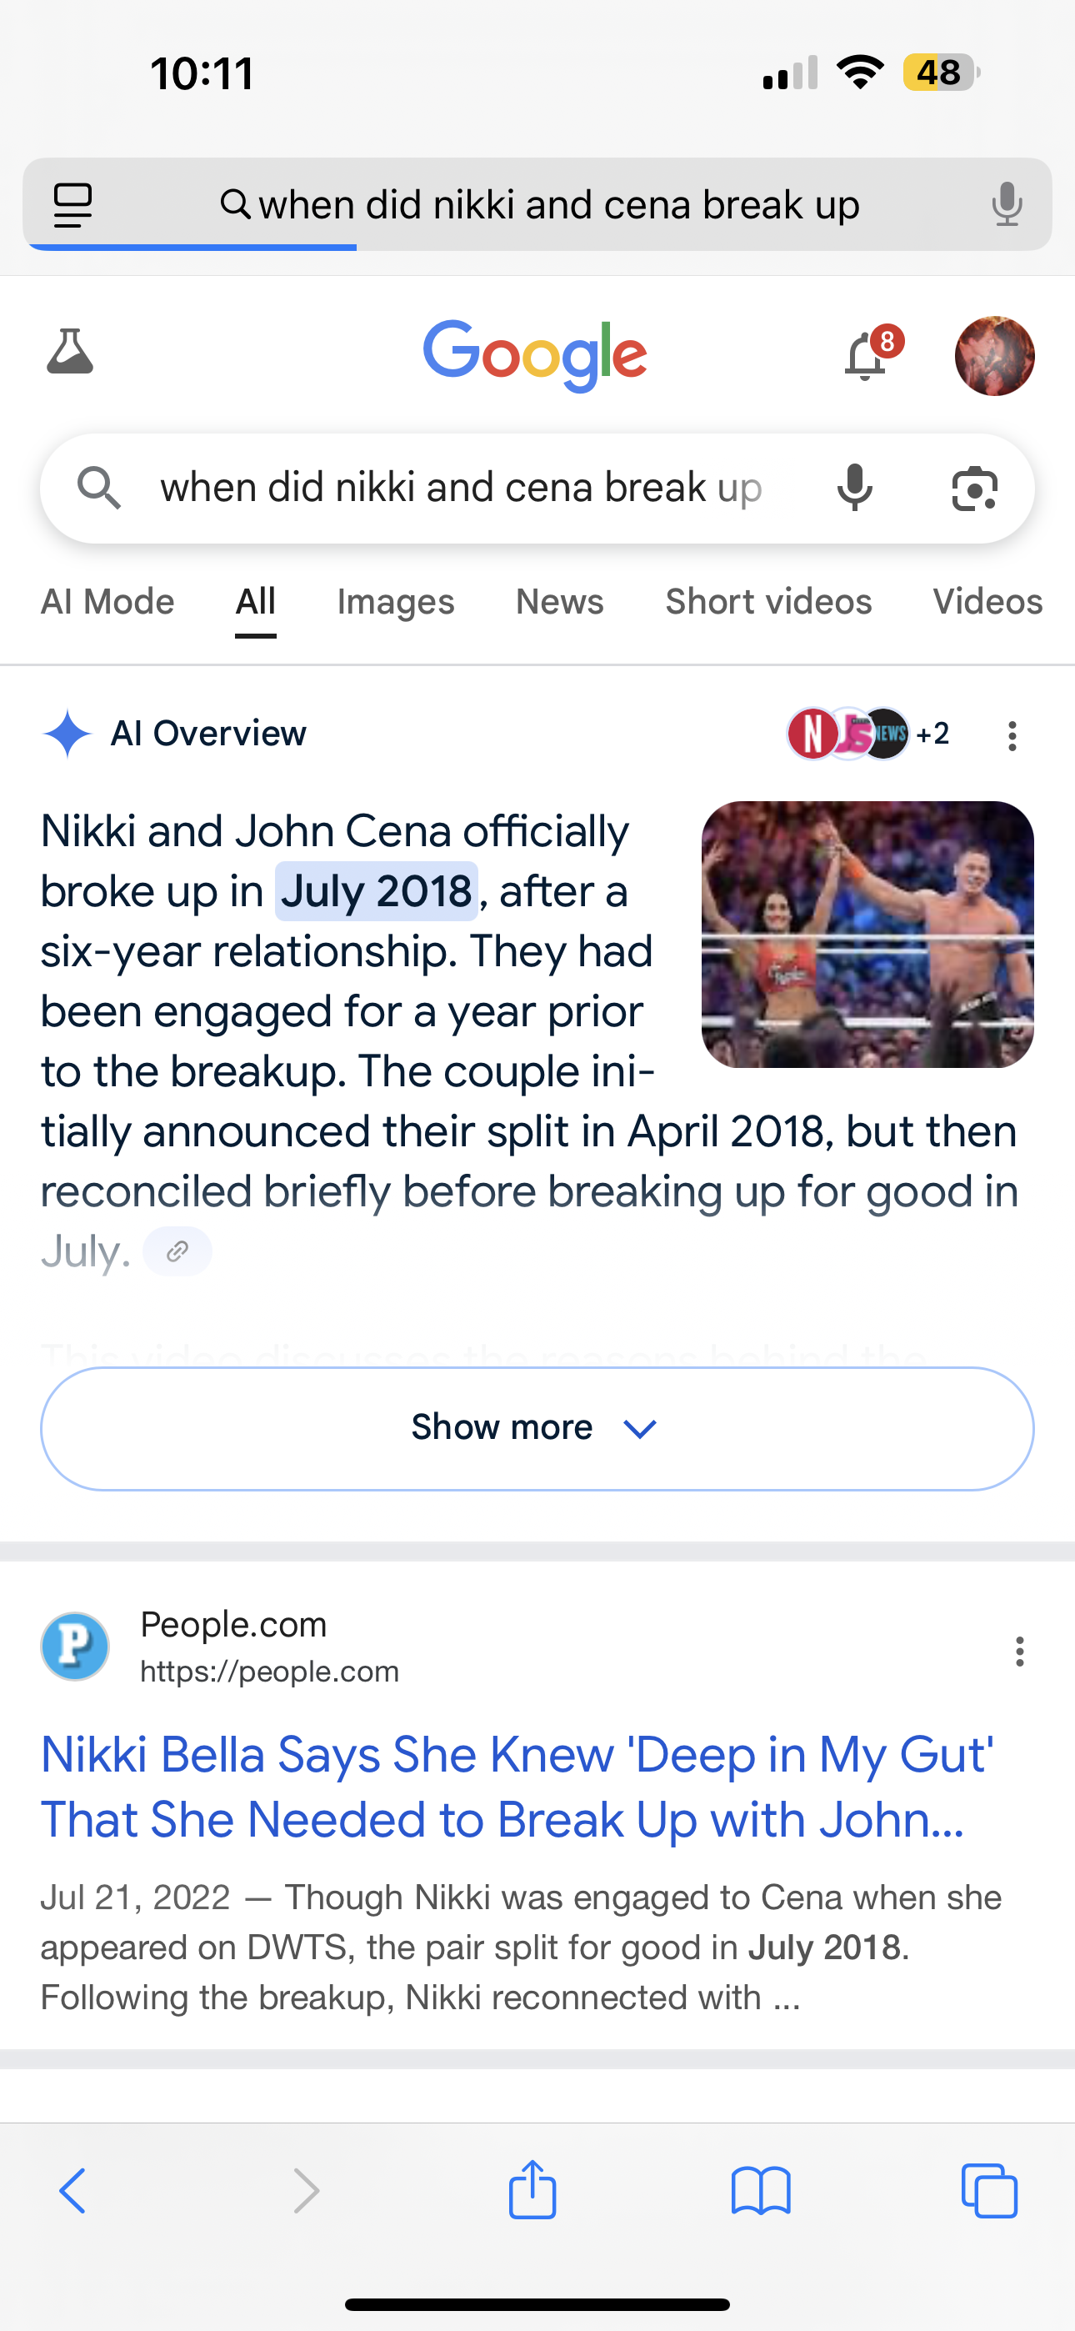Expand AI Overview source icons list
Image resolution: width=1075 pixels, height=2331 pixels.
pos(867,734)
